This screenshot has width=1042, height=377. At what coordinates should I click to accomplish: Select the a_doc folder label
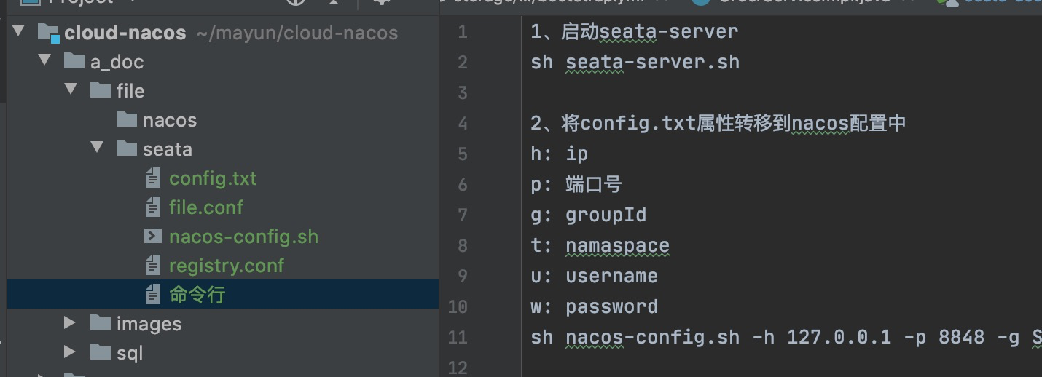tap(117, 63)
